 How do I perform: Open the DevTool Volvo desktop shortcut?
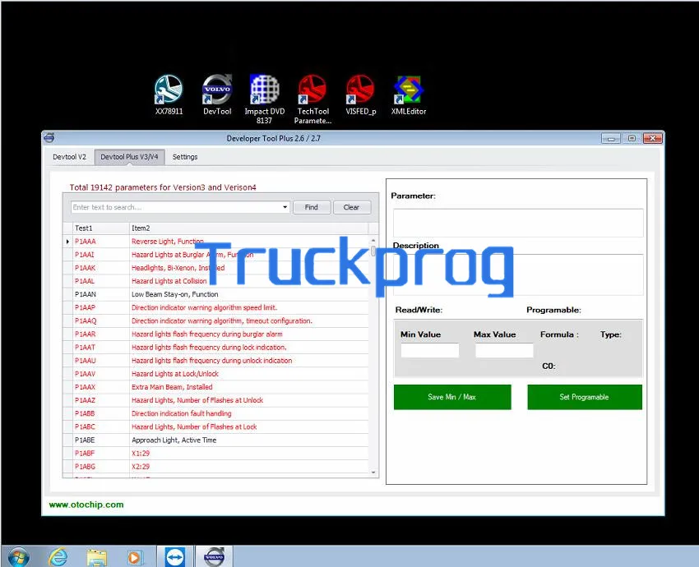coord(217,94)
